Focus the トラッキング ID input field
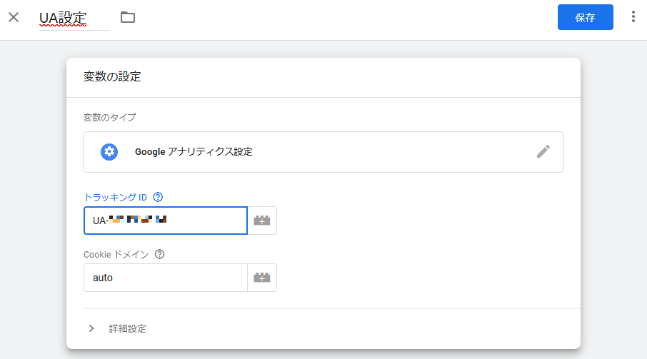Image resolution: width=647 pixels, height=359 pixels. (166, 221)
